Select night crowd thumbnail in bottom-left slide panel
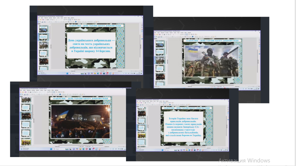The height and width of the screenshot is (166, 296). [x=26, y=116]
